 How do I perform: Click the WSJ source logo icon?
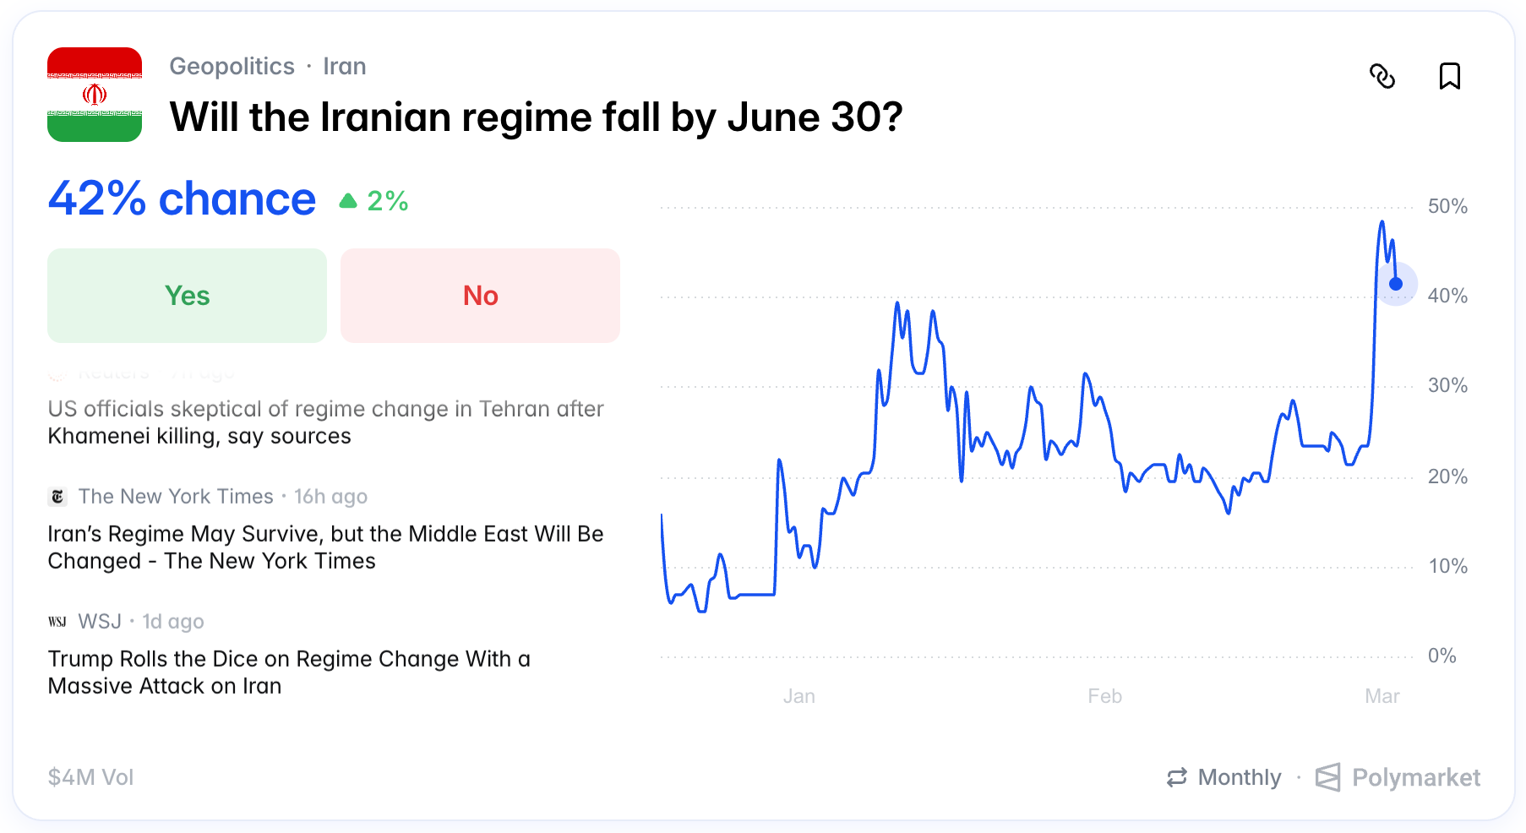coord(57,622)
